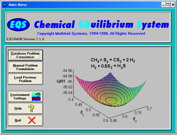Click the copyright Mathtrek Systems text
Viewport: 177px width, 135px height.
(x=91, y=34)
